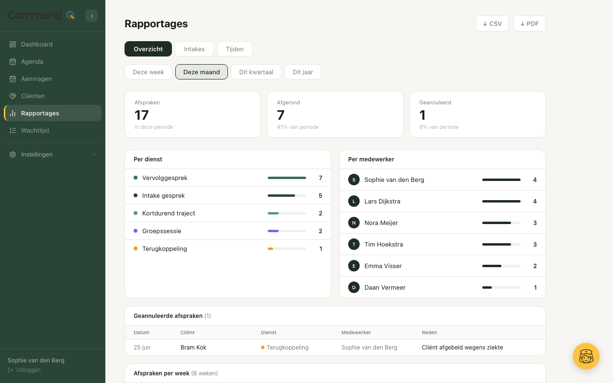Viewport: 613px width, 383px height.
Task: Open the Cliënten heart icon
Action: point(13,96)
